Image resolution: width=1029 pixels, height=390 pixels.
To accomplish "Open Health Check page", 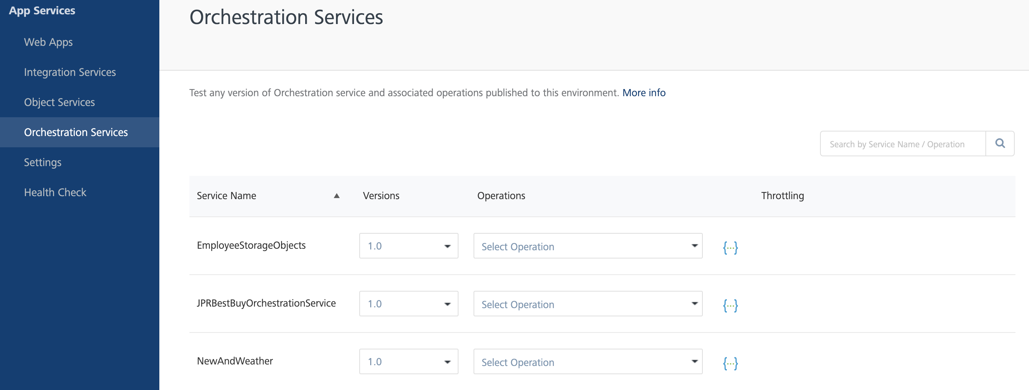I will 55,192.
